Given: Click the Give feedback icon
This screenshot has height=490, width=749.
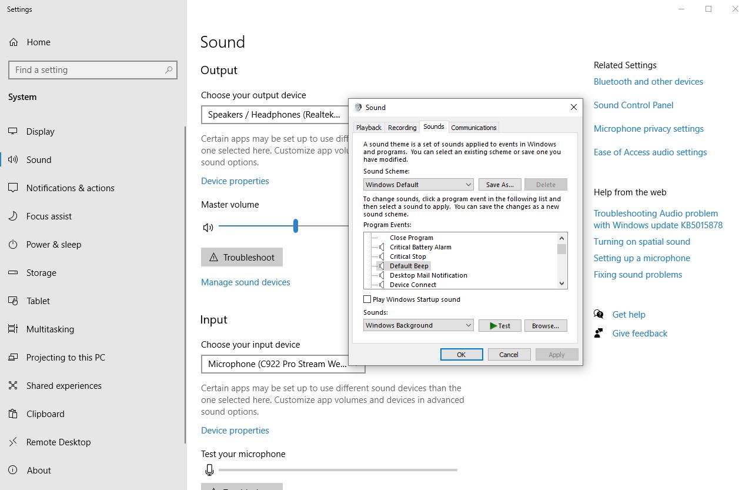Looking at the screenshot, I should pyautogui.click(x=598, y=333).
